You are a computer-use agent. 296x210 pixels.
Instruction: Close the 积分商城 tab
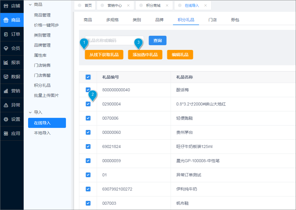pyautogui.click(x=167, y=6)
